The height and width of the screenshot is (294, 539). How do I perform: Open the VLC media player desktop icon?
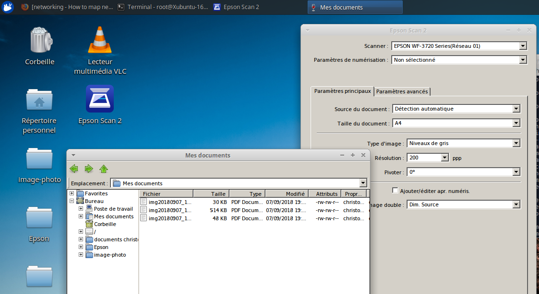(x=100, y=41)
